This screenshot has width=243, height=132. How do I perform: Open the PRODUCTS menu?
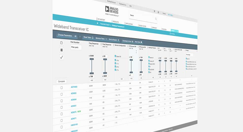coord(116,22)
